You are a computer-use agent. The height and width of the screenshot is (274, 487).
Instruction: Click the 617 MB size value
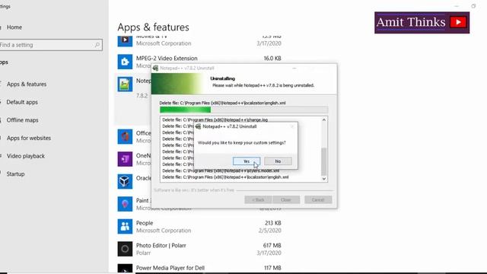click(x=272, y=245)
